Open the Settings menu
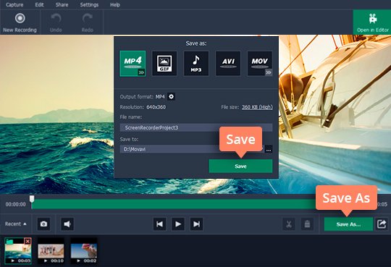This screenshot has width=391, height=267. click(x=89, y=5)
